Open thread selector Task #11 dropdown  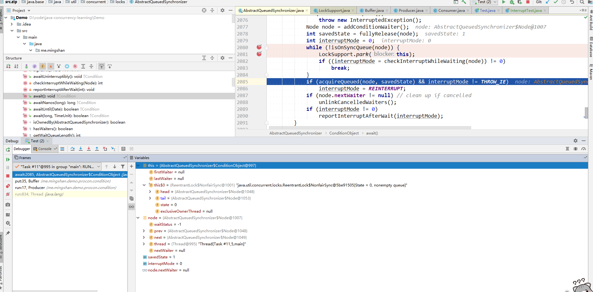click(x=57, y=167)
